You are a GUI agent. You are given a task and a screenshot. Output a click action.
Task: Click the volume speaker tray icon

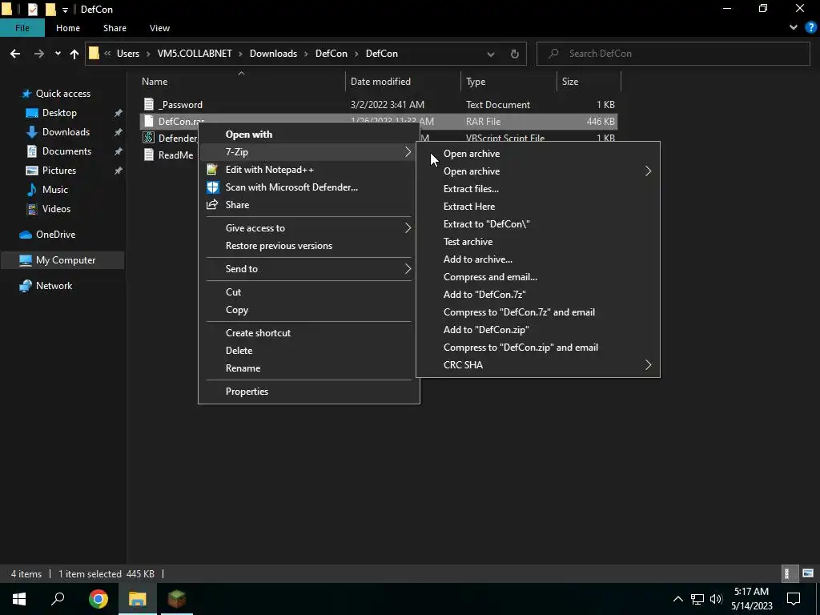[x=716, y=599]
